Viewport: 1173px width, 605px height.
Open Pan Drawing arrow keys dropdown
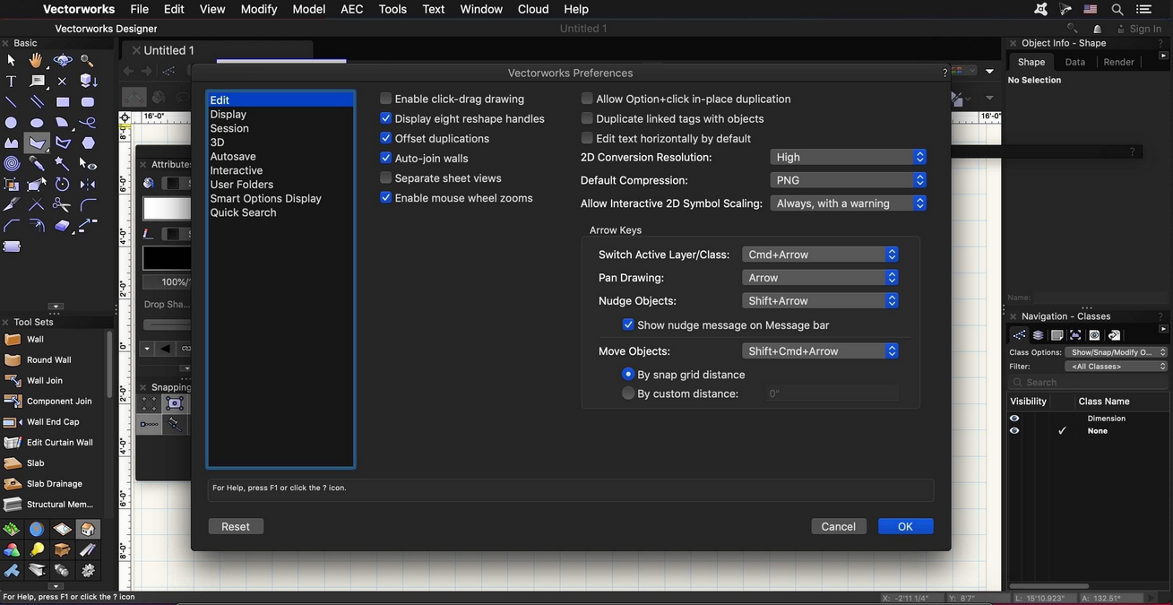(x=820, y=278)
